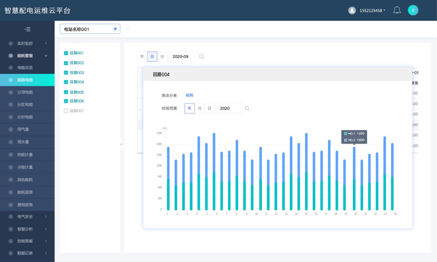
Task: Expand the 电气安全 submenu arrow
Action: (46, 217)
